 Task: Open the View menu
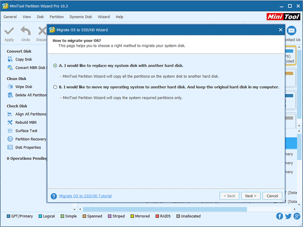pos(27,17)
